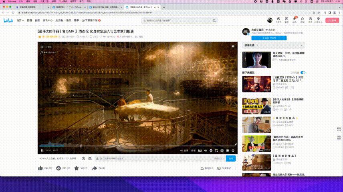Open the messages envelope icon in the header
The height and width of the screenshot is (192, 343).
287,19
